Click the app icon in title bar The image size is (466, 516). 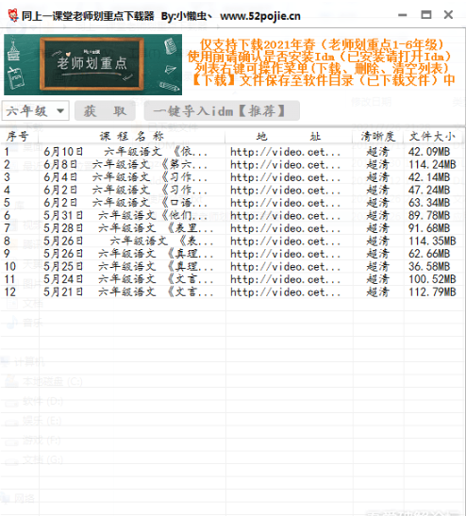[x=12, y=15]
